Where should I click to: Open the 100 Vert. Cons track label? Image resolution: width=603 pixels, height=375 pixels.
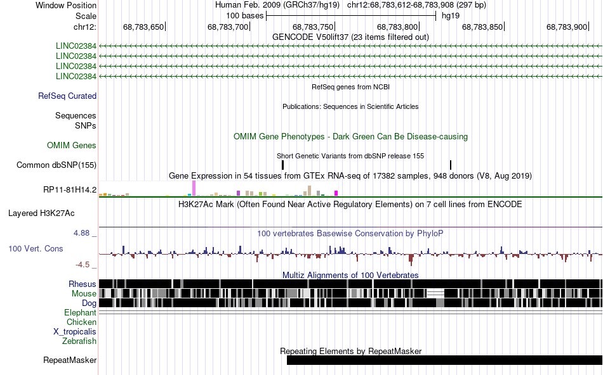(x=36, y=249)
